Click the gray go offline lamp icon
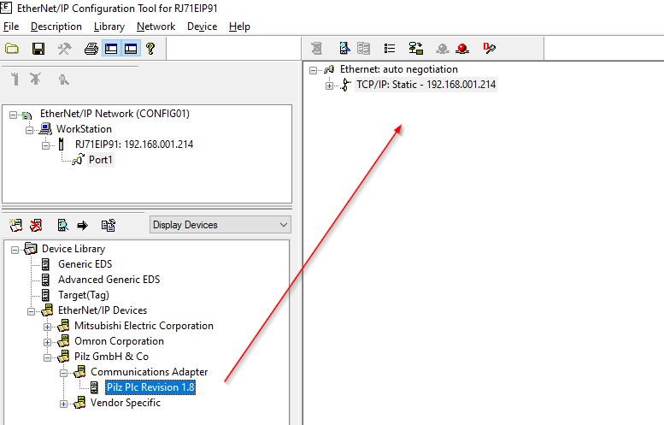Viewport: 664px width, 425px height. pos(443,49)
